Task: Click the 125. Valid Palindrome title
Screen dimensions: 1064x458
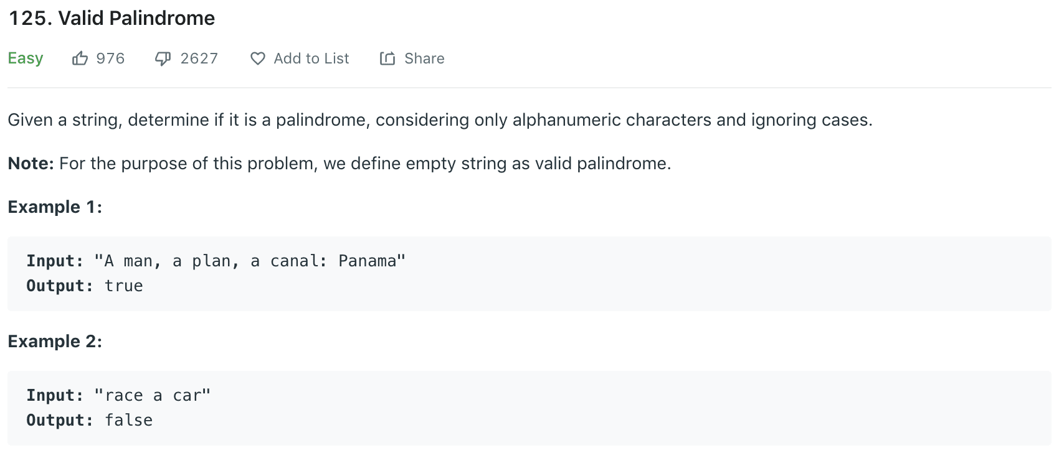Action: pos(112,18)
